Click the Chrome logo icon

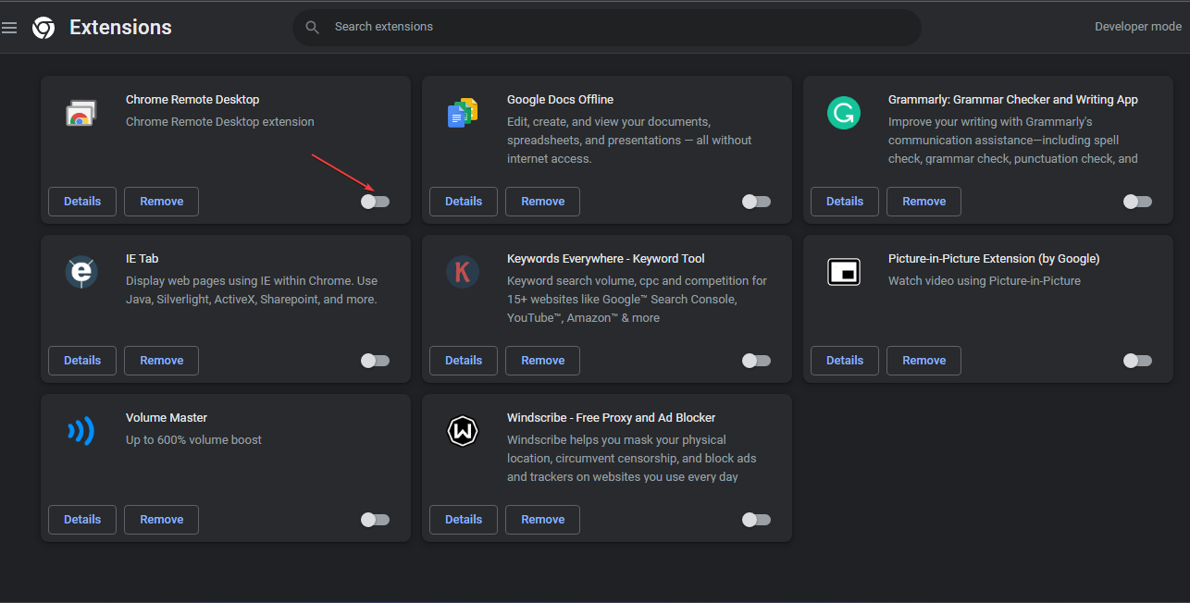point(43,28)
